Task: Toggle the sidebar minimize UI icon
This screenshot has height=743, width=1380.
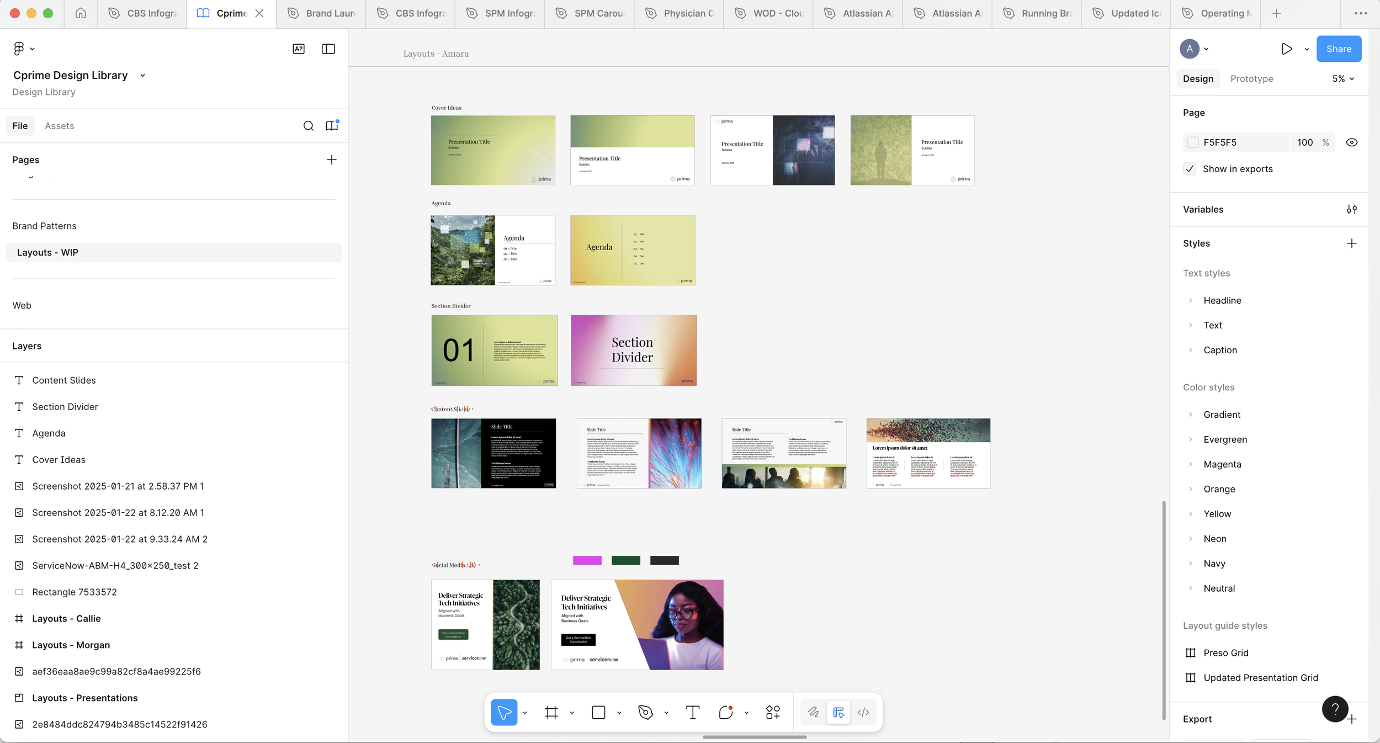Action: coord(328,49)
